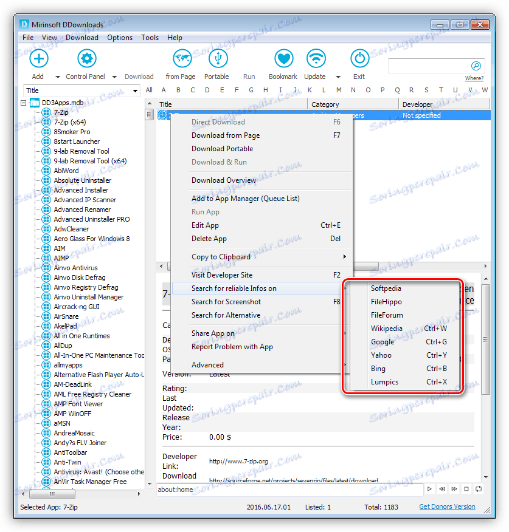
Task: Select Google in the search submenu
Action: click(x=383, y=342)
